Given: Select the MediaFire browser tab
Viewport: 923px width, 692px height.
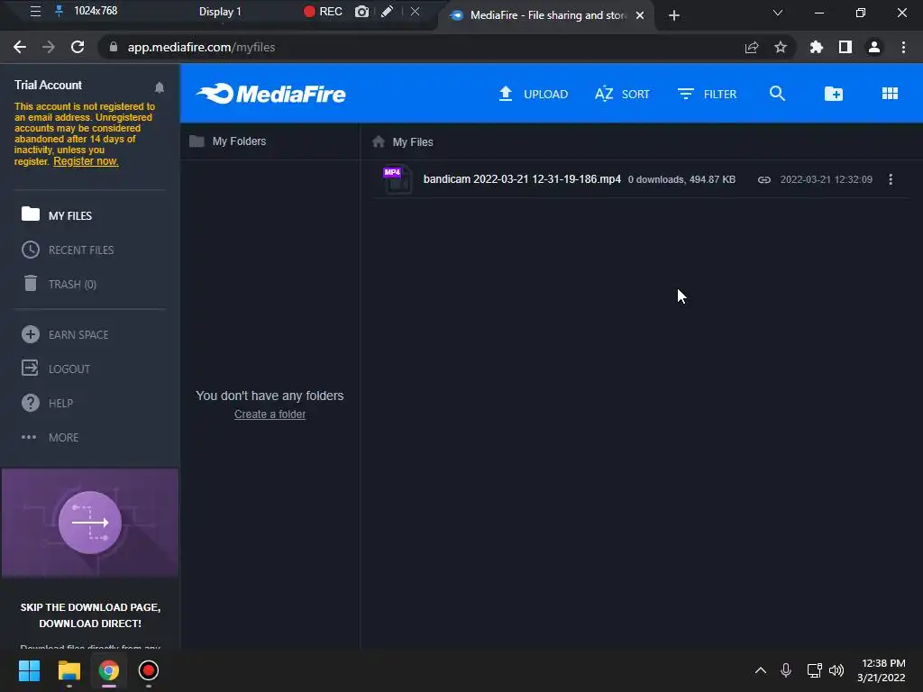Looking at the screenshot, I should pyautogui.click(x=545, y=15).
